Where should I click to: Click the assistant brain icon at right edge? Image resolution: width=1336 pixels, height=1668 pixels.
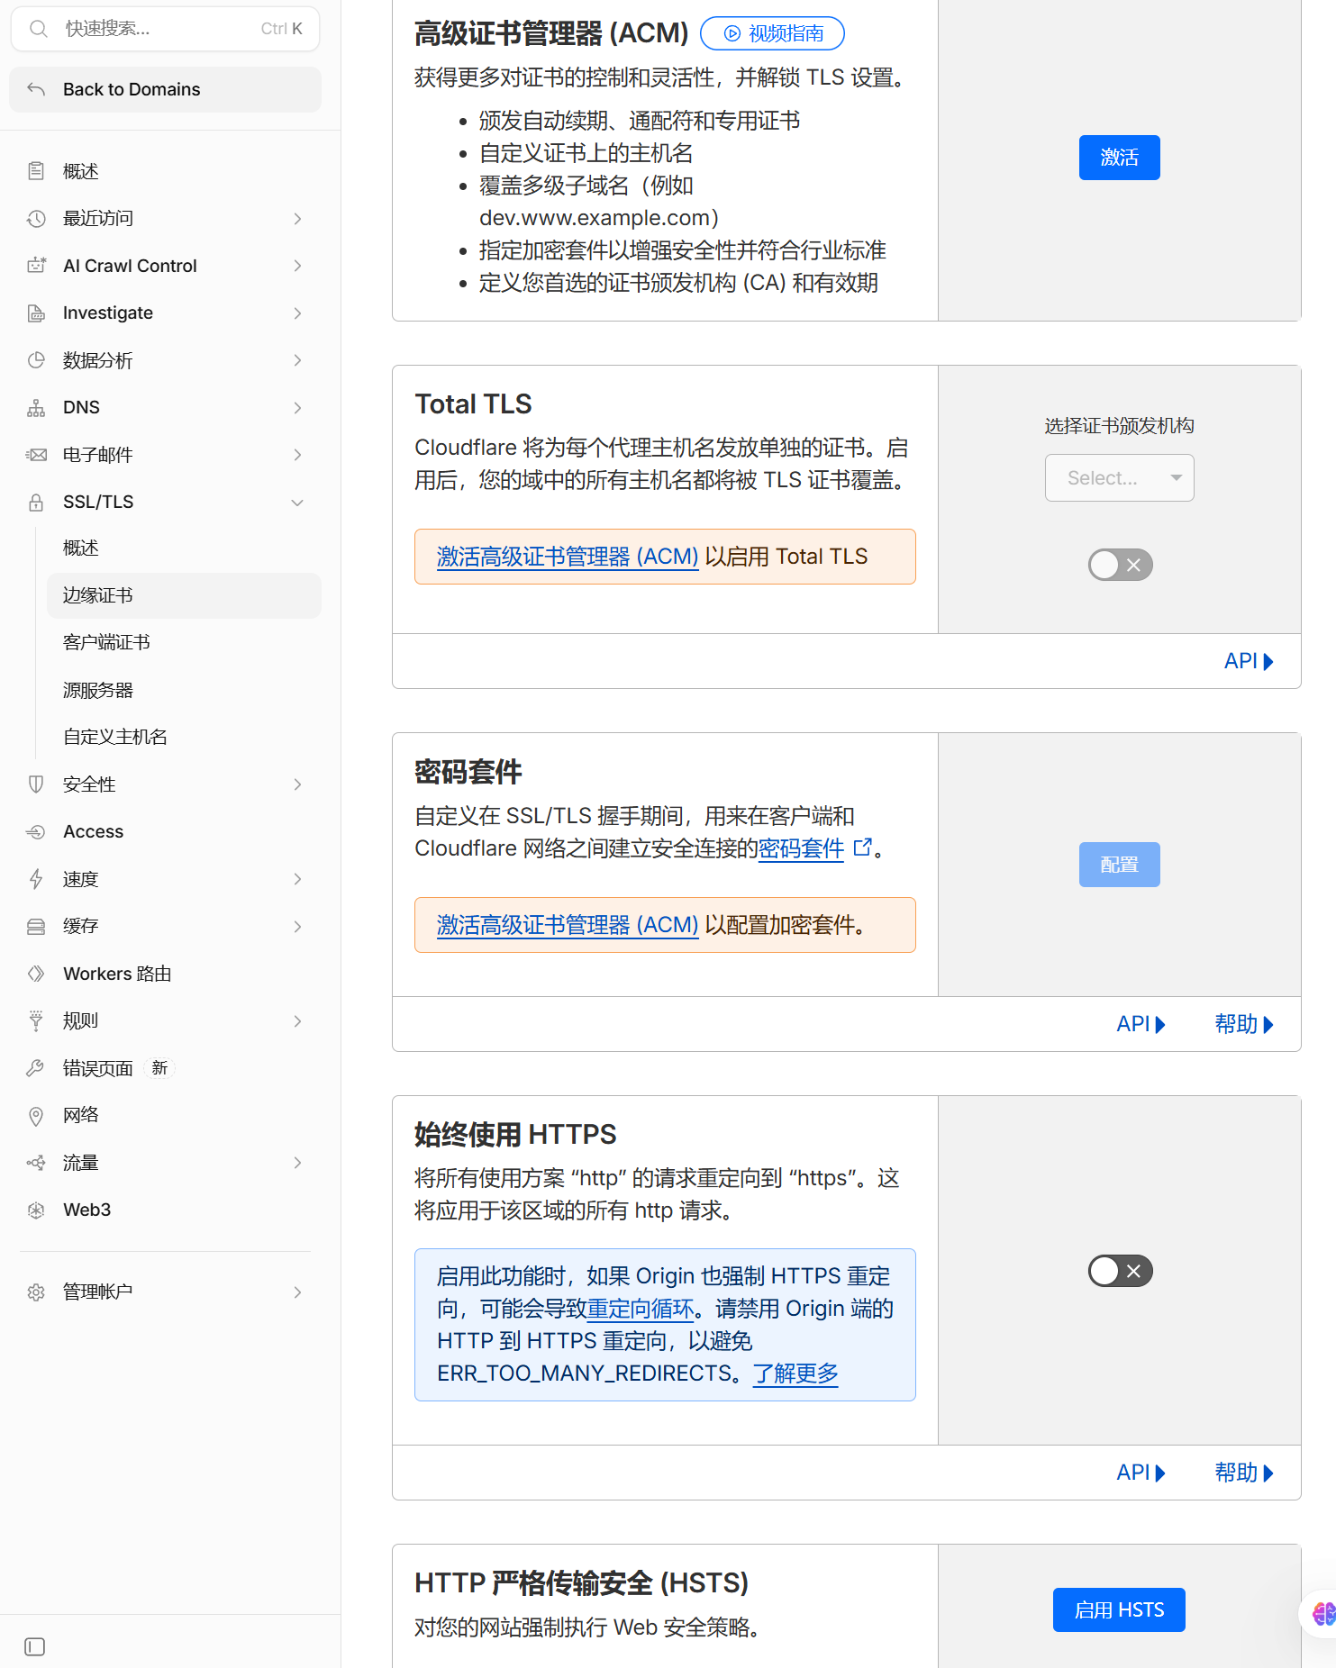[x=1322, y=1612]
